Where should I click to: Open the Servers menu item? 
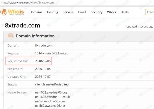(68, 12)
